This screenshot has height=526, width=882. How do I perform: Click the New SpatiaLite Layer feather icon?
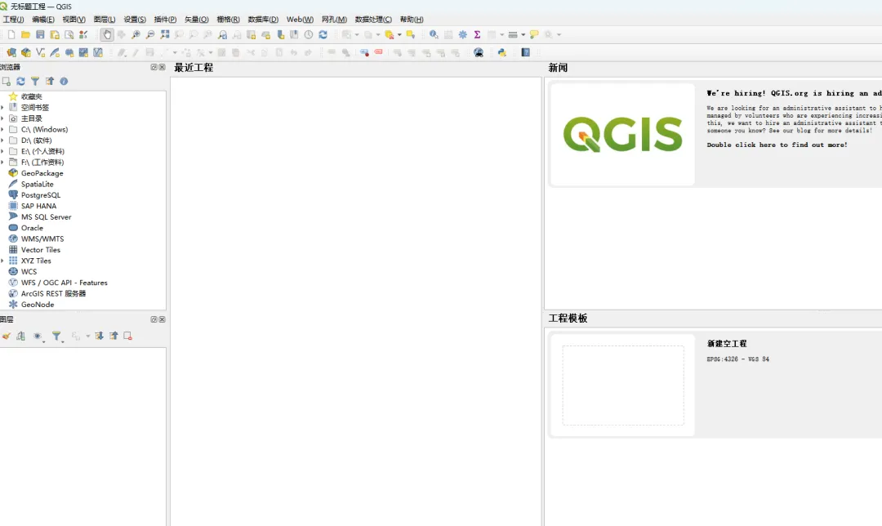click(x=55, y=52)
